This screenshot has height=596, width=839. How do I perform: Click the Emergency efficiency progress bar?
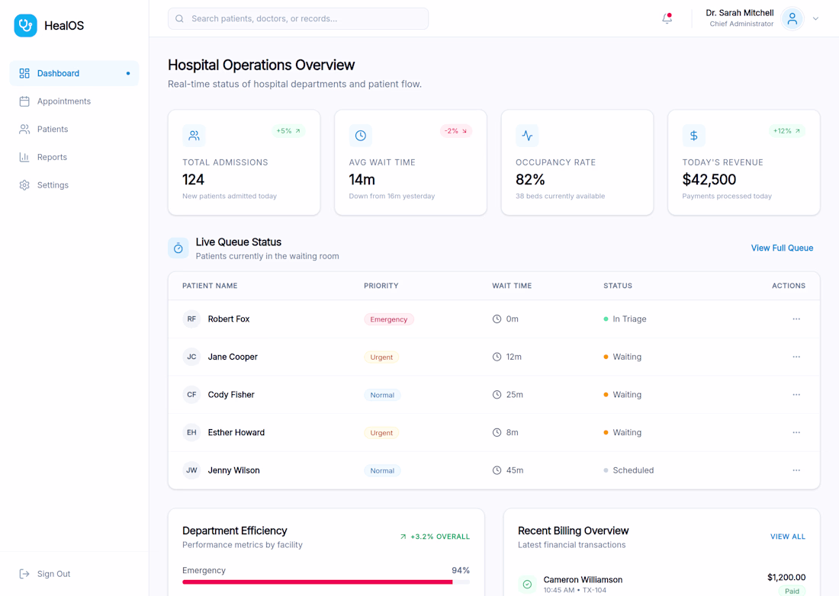pos(326,582)
